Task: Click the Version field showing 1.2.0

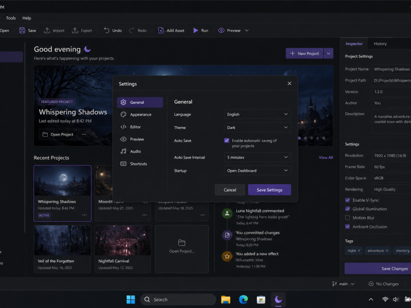Action: (x=391, y=92)
